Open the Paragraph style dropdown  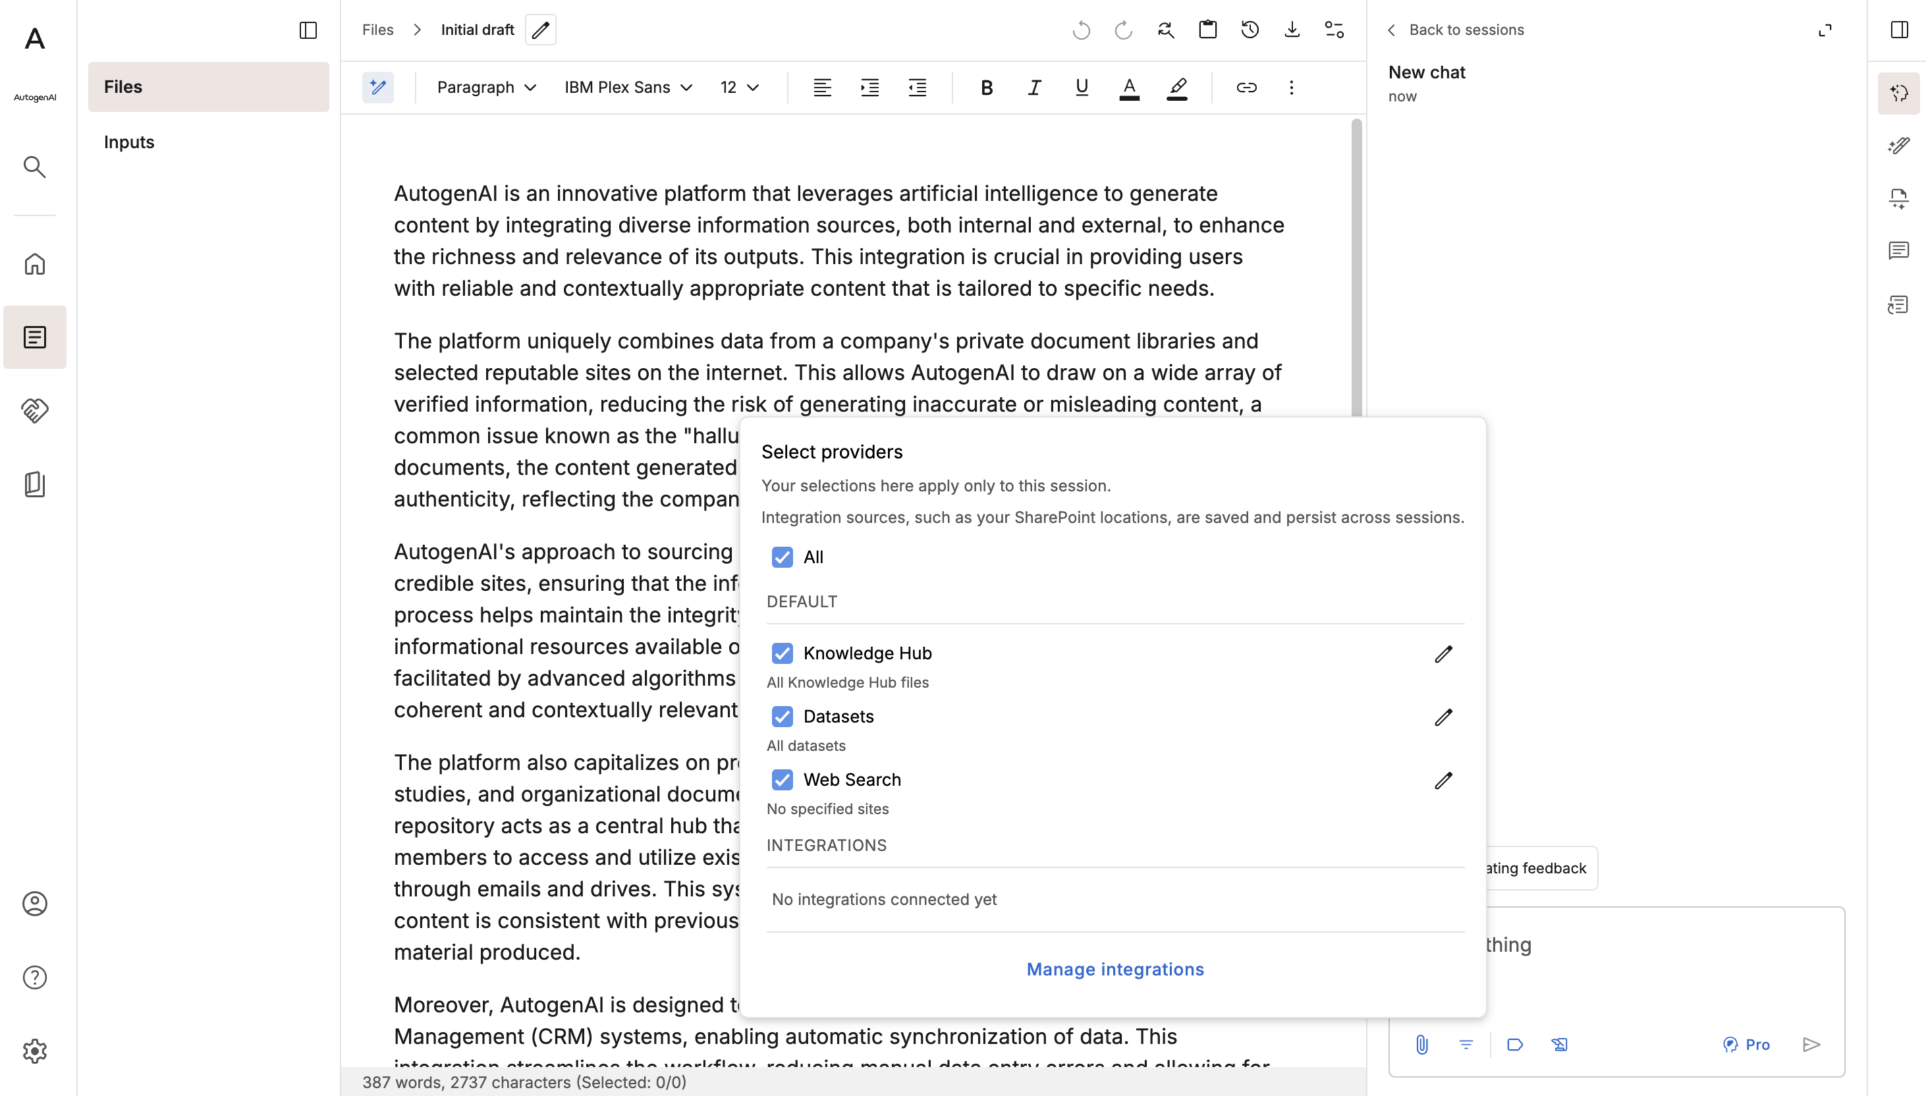[x=486, y=88]
